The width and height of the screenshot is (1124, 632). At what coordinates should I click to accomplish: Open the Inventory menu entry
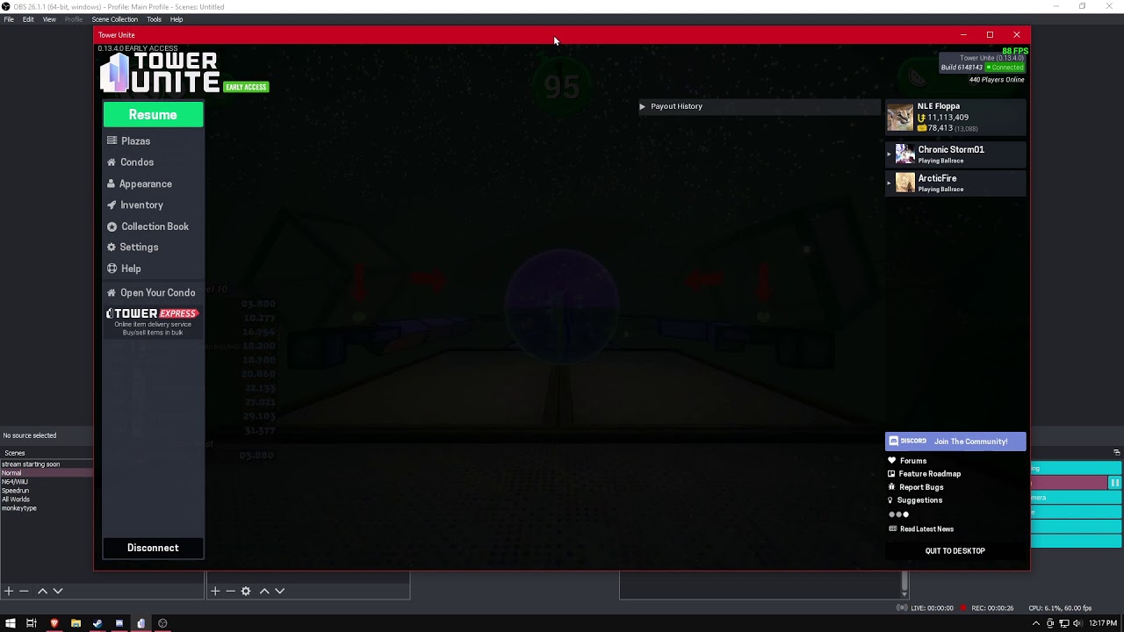click(141, 205)
